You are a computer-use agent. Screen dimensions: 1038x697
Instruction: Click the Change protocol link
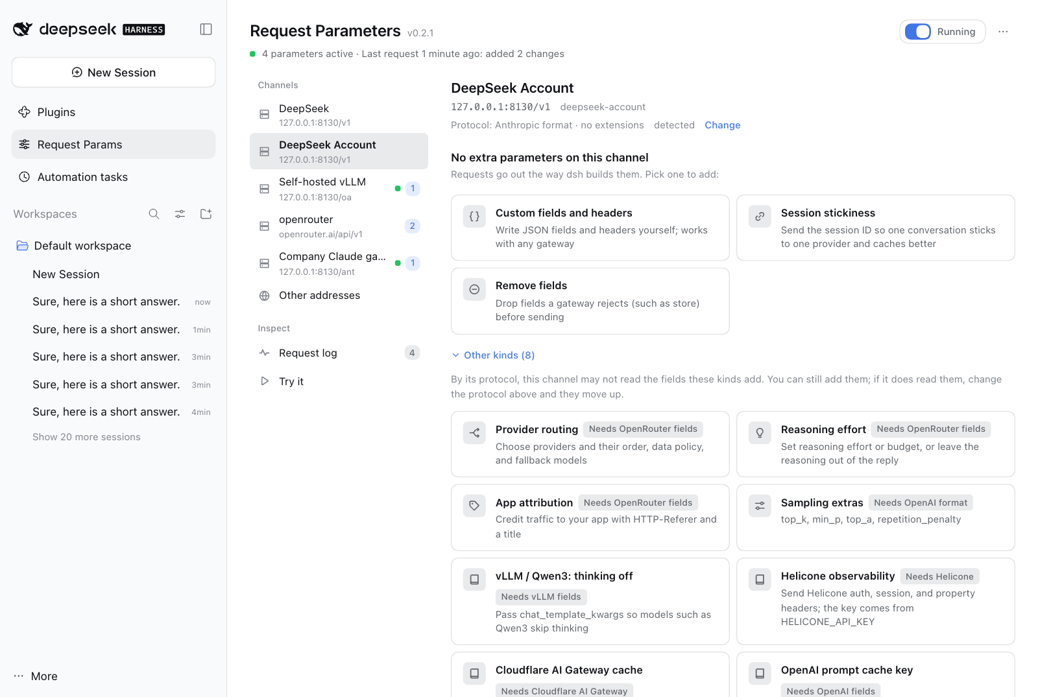tap(723, 125)
